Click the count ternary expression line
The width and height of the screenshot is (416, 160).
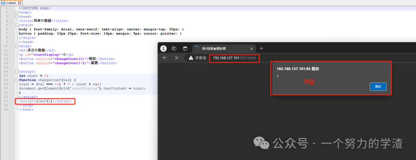coord(60,84)
